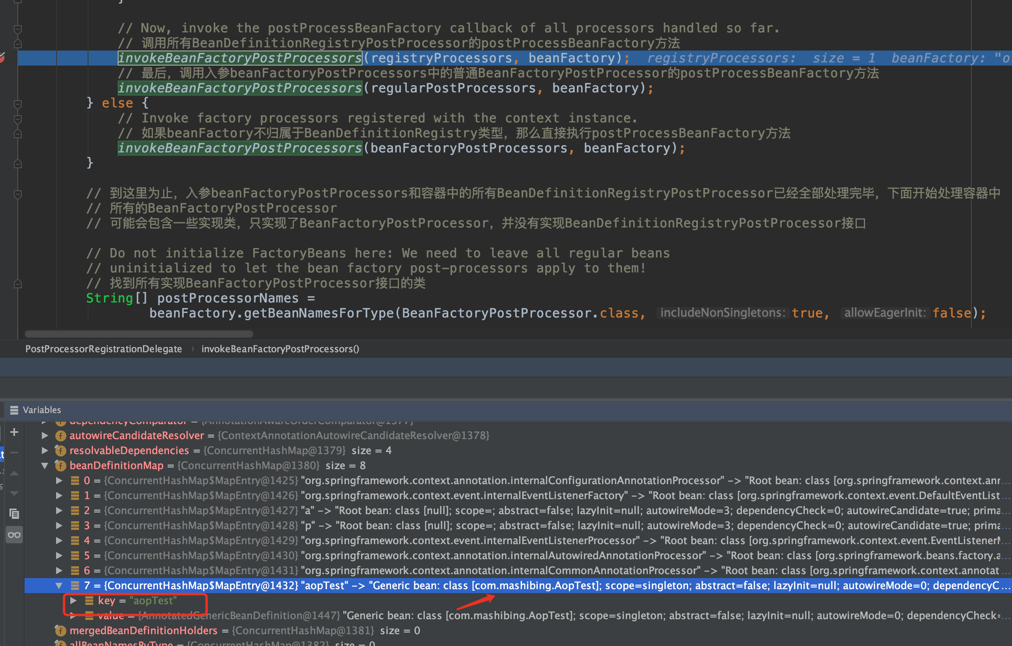This screenshot has height=646, width=1012.
Task: Toggle the breakpoint on the highlighted line
Action: 2,58
